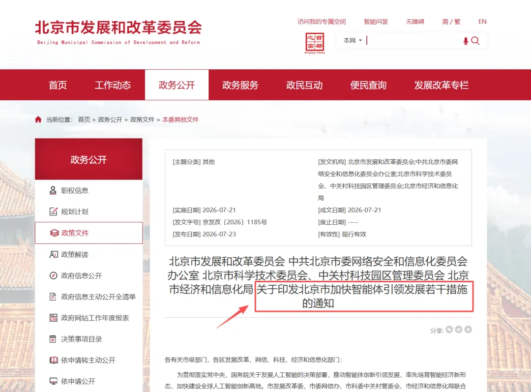The image size is (531, 392).
Task: Click the home icon in breadcrumb
Action: (38, 119)
